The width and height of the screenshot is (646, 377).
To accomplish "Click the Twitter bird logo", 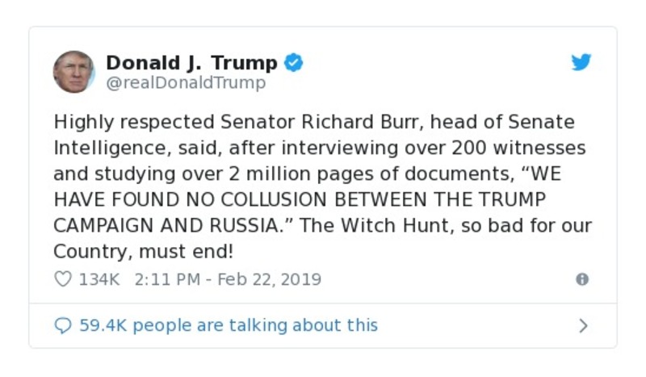I will coord(581,63).
